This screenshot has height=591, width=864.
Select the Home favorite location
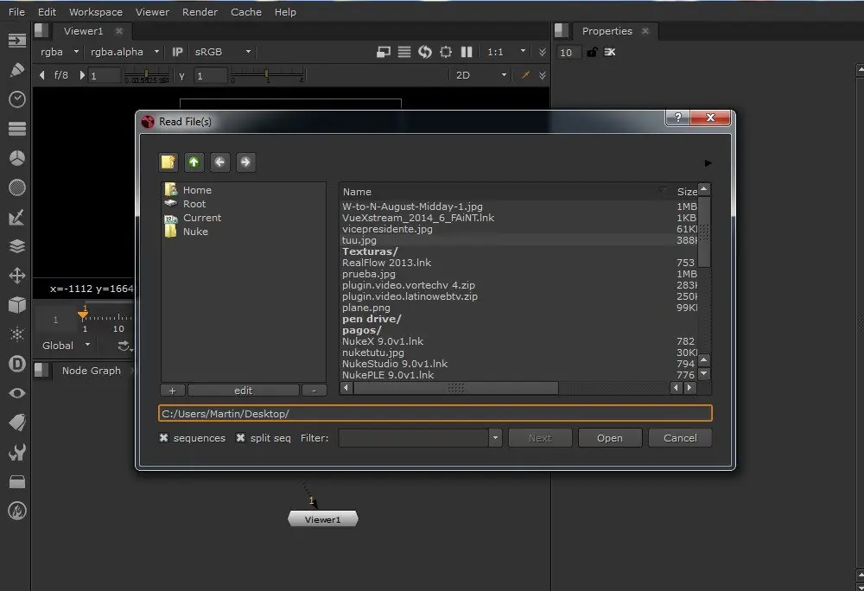tap(197, 189)
